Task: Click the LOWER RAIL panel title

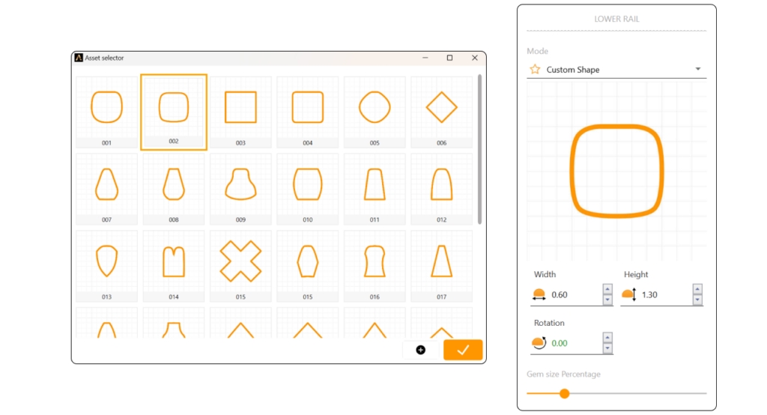Action: point(616,19)
